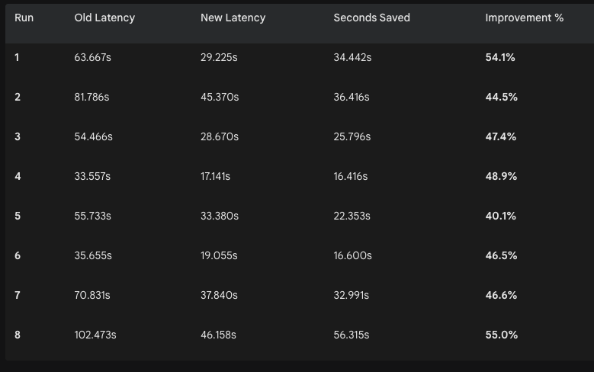Select run number 3 cell

click(18, 136)
